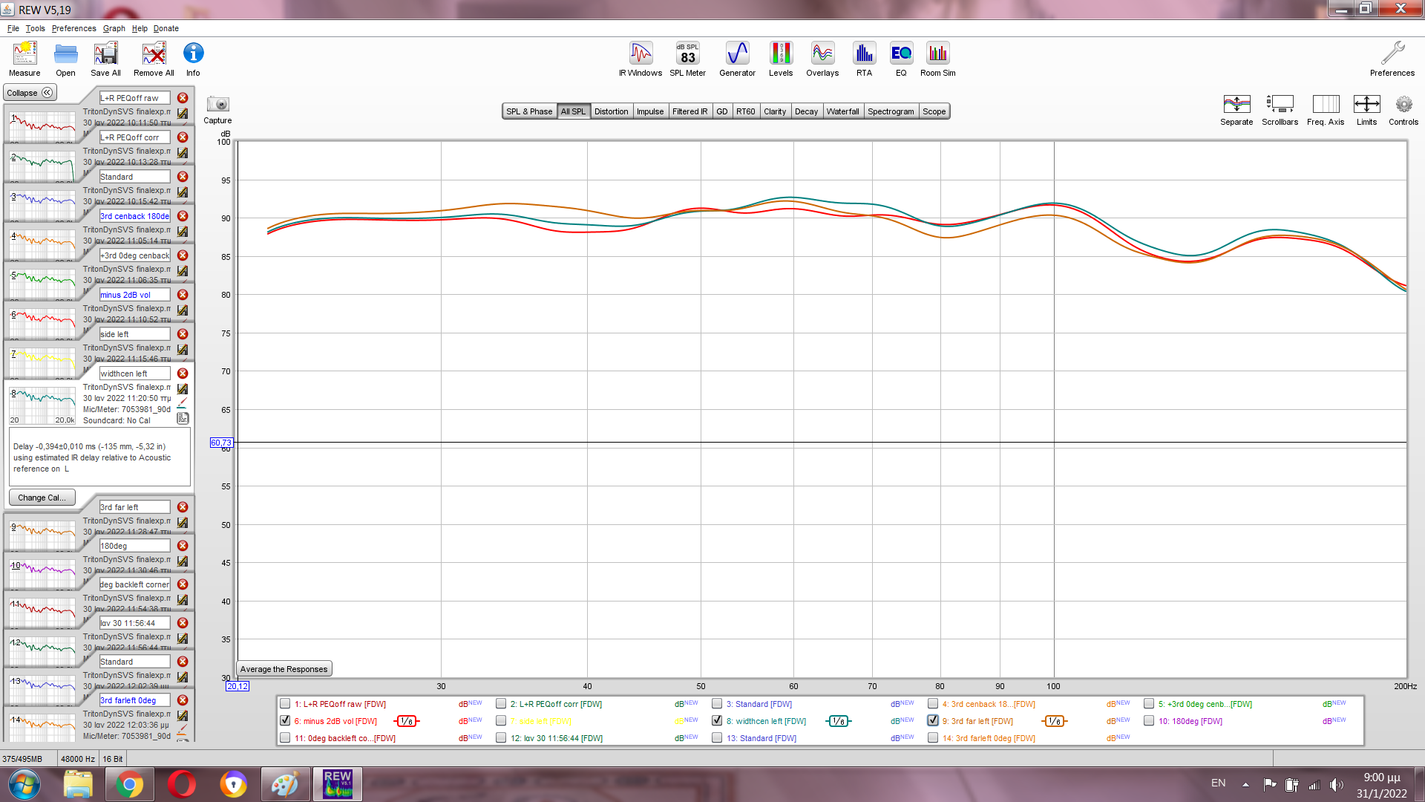Click the volume icon in system tray
The width and height of the screenshot is (1425, 802).
pos(1337,784)
